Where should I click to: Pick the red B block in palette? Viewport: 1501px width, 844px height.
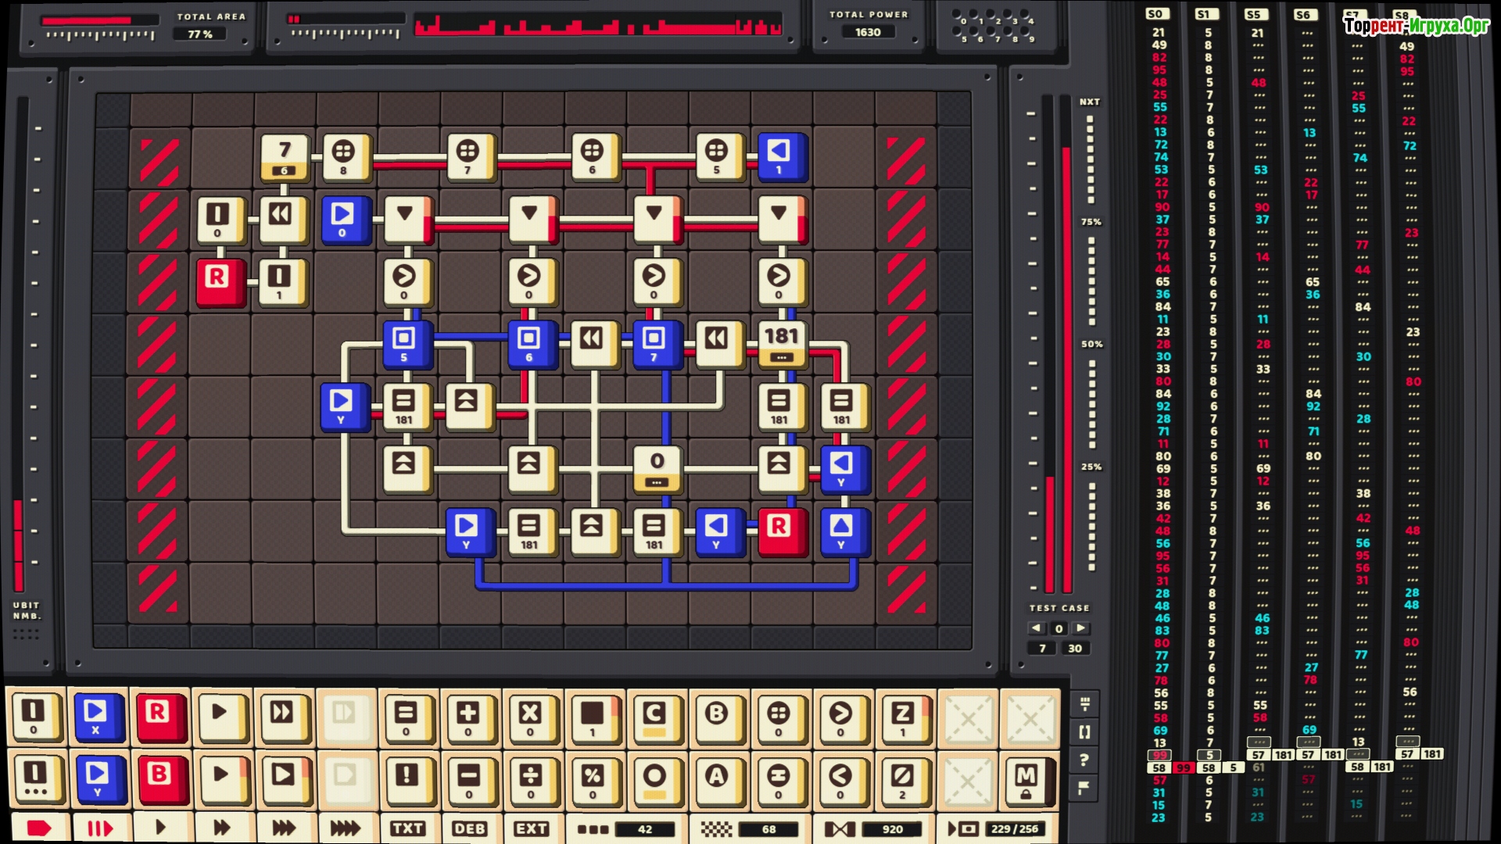(x=159, y=778)
